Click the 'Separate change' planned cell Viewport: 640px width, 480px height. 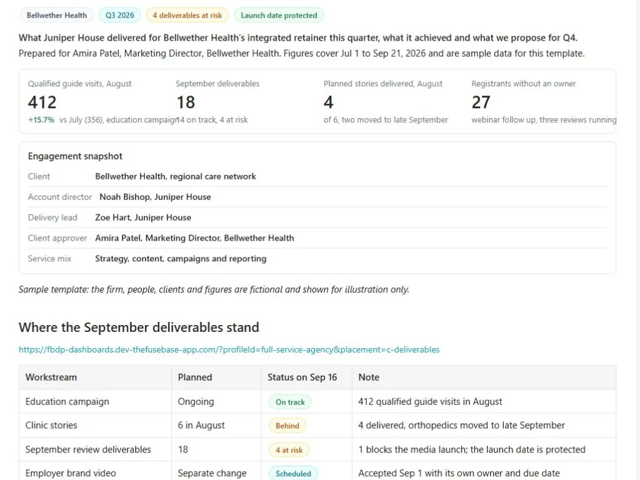212,473
